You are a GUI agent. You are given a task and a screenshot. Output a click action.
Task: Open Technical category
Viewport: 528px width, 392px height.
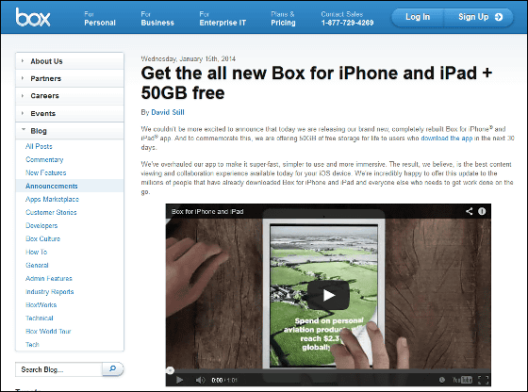[40, 318]
